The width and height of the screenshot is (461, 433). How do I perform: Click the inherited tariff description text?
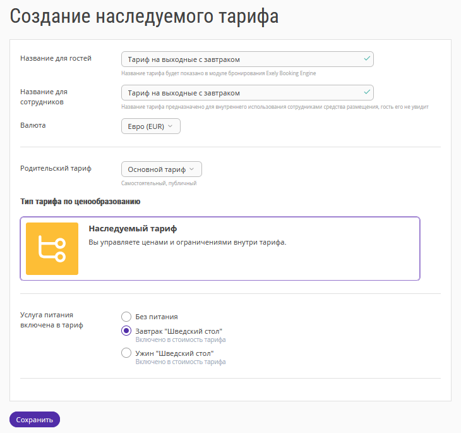(x=188, y=242)
